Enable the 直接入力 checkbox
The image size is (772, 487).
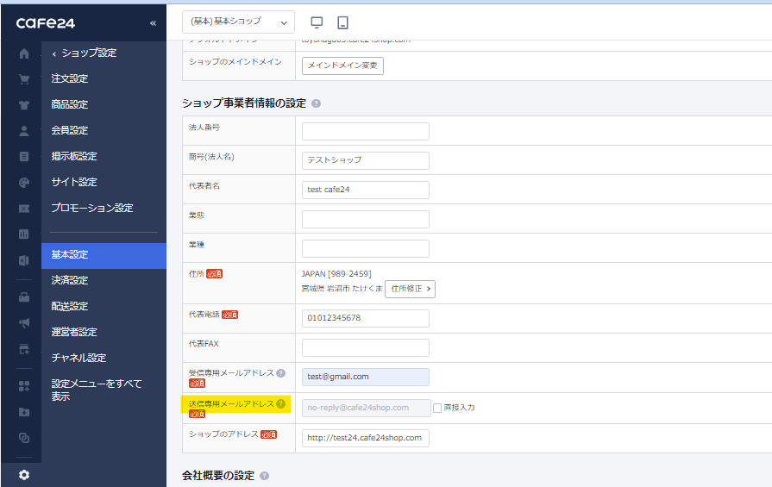[x=437, y=408]
